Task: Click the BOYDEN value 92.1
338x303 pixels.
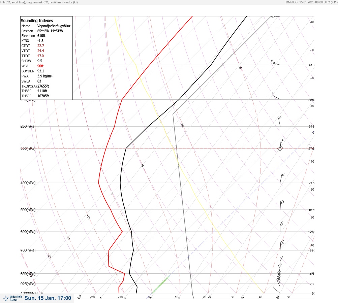Action: tap(40, 71)
